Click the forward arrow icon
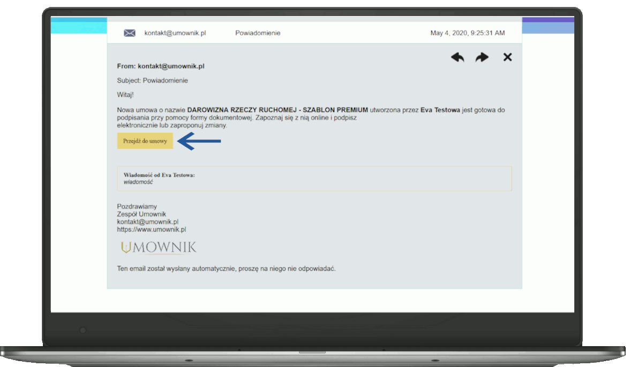 [482, 57]
